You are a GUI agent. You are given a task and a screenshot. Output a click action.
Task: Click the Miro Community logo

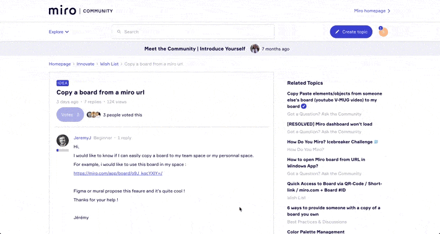[x=81, y=11]
